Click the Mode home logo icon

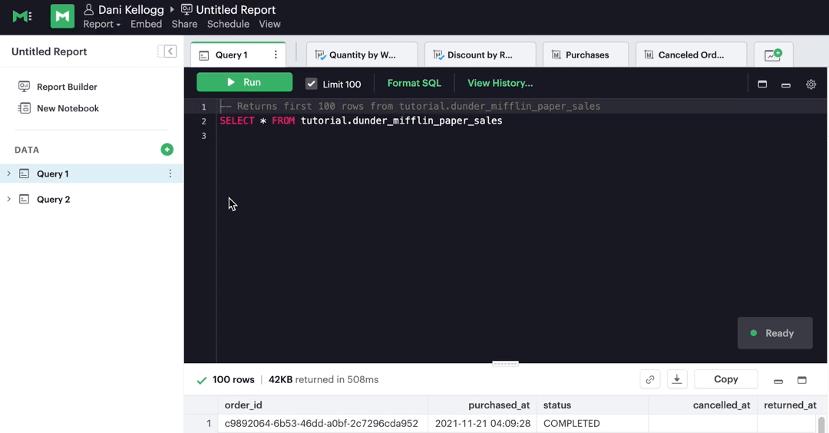(x=21, y=16)
